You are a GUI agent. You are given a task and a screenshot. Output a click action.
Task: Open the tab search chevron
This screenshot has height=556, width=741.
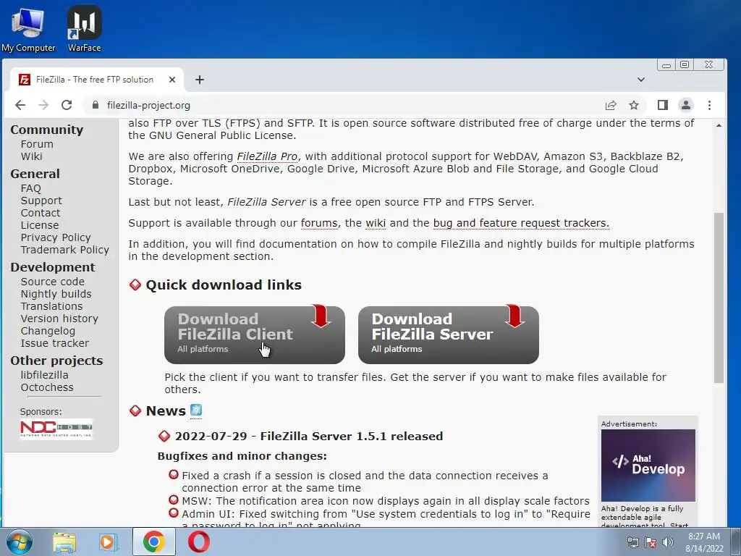pyautogui.click(x=641, y=80)
